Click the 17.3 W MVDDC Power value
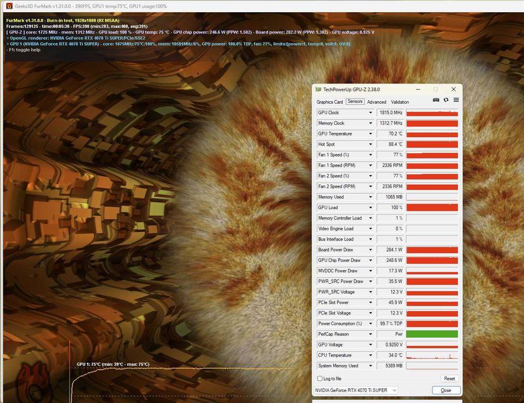 pos(390,271)
